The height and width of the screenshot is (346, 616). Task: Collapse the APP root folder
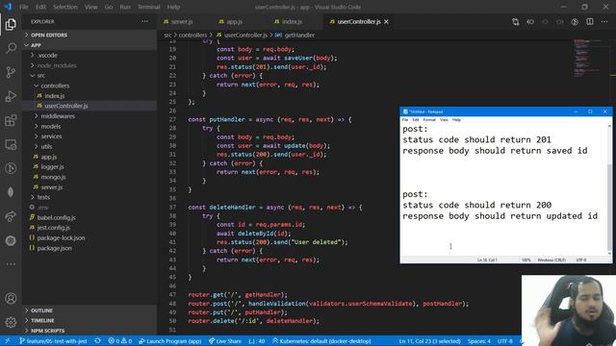click(x=90, y=45)
